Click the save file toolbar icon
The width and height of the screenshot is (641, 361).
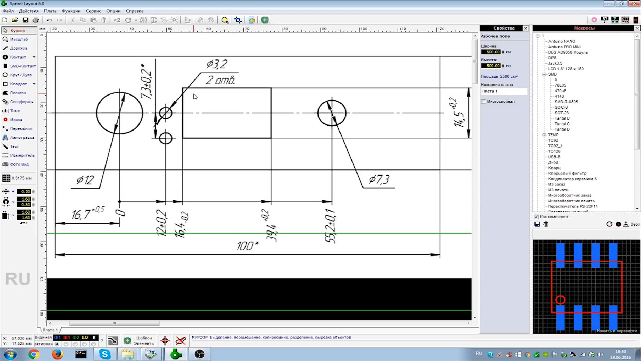click(x=25, y=20)
